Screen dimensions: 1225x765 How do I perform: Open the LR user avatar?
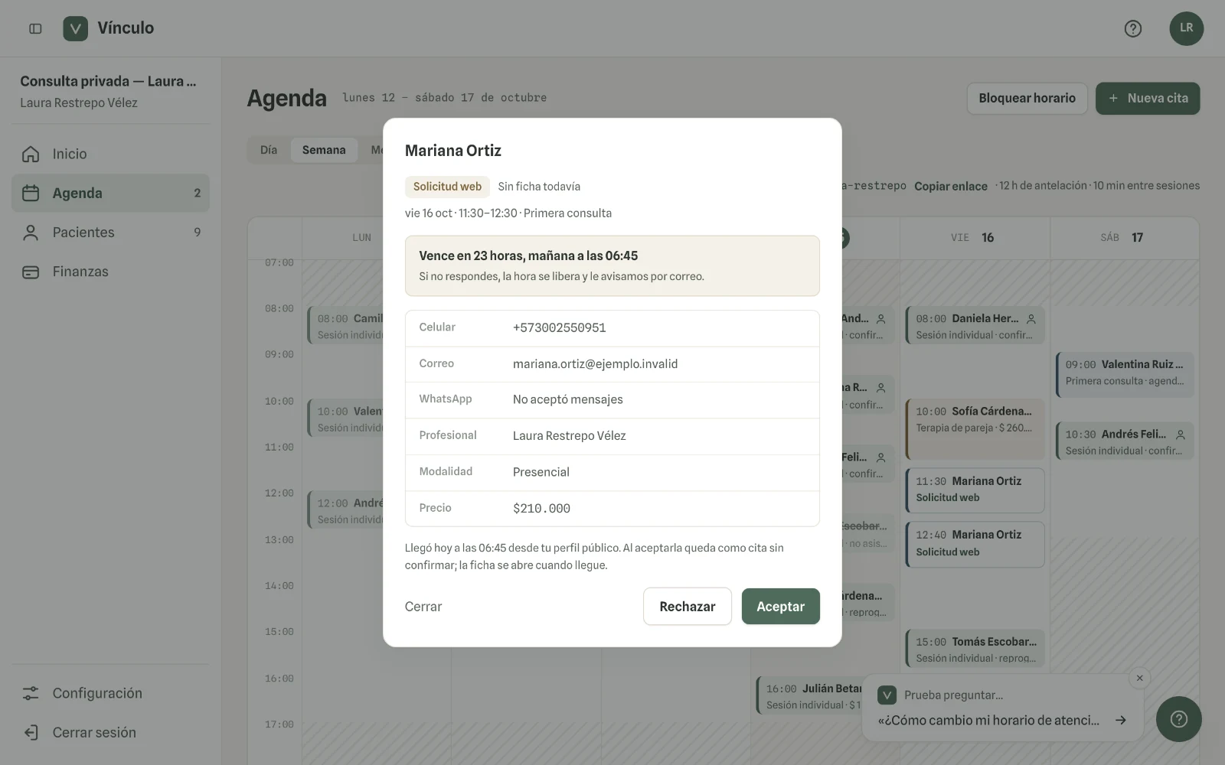tap(1186, 28)
